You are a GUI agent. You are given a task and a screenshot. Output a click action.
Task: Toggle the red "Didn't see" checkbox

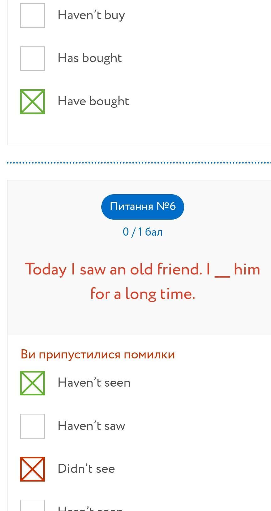click(32, 469)
